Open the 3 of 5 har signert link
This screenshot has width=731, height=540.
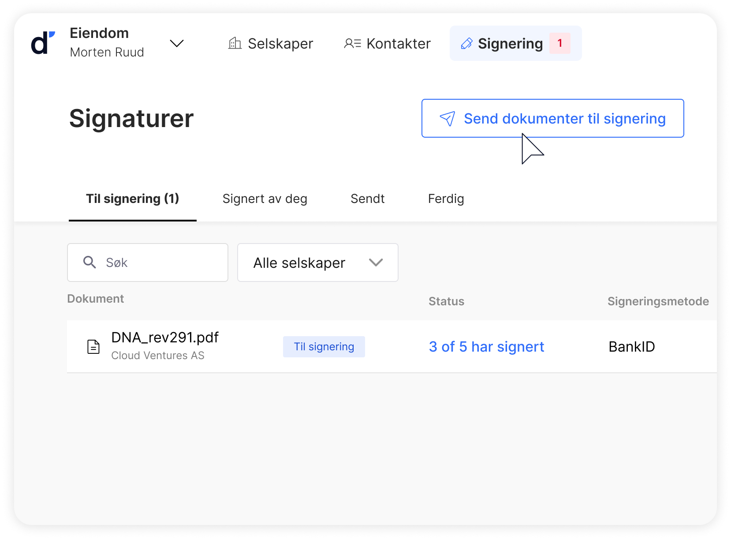[x=486, y=347]
